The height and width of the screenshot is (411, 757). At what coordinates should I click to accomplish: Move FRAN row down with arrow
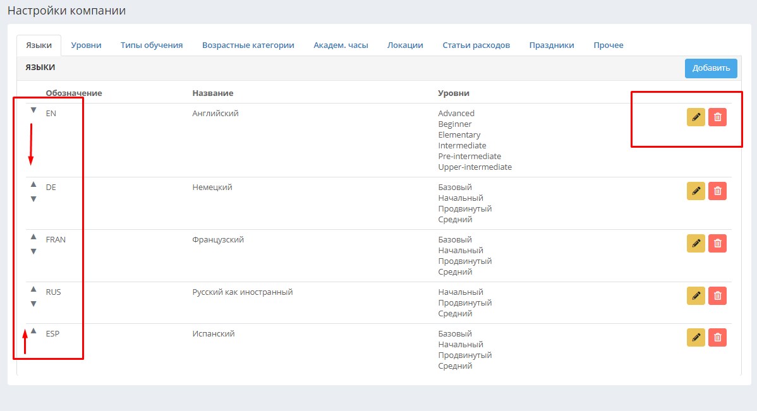(x=33, y=251)
